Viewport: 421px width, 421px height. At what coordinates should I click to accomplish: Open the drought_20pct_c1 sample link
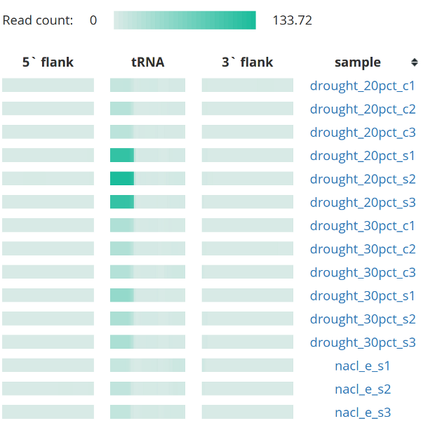point(363,86)
